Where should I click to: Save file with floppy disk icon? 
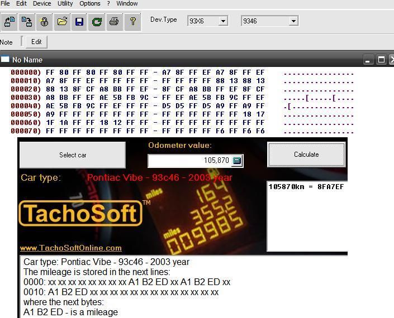(79, 22)
